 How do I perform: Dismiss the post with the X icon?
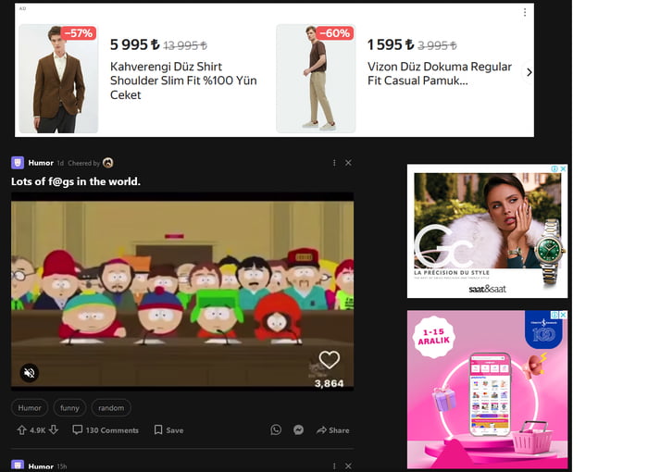click(x=348, y=163)
